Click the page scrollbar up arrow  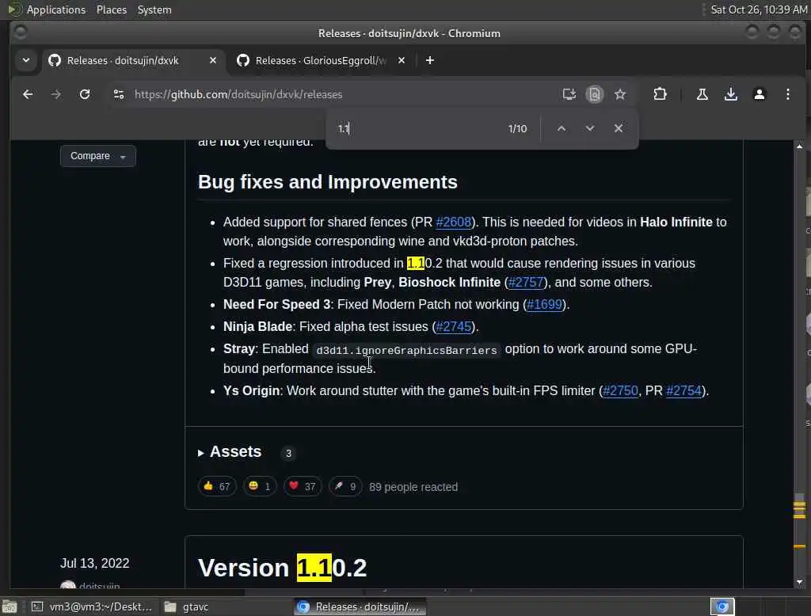[x=800, y=147]
